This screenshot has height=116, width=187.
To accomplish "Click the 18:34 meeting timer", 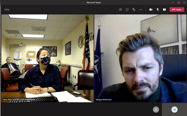I will [x=7, y=10].
